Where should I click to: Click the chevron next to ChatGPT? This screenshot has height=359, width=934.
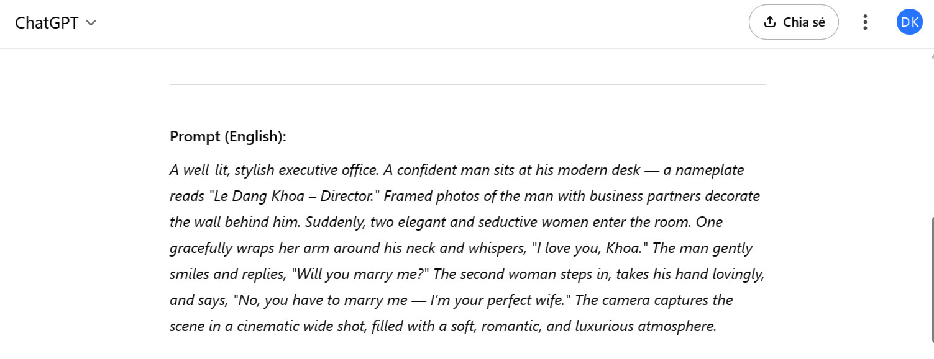[x=91, y=23]
